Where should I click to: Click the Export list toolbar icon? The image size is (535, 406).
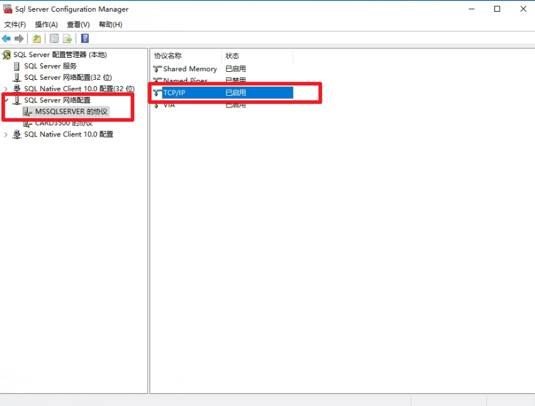point(67,39)
